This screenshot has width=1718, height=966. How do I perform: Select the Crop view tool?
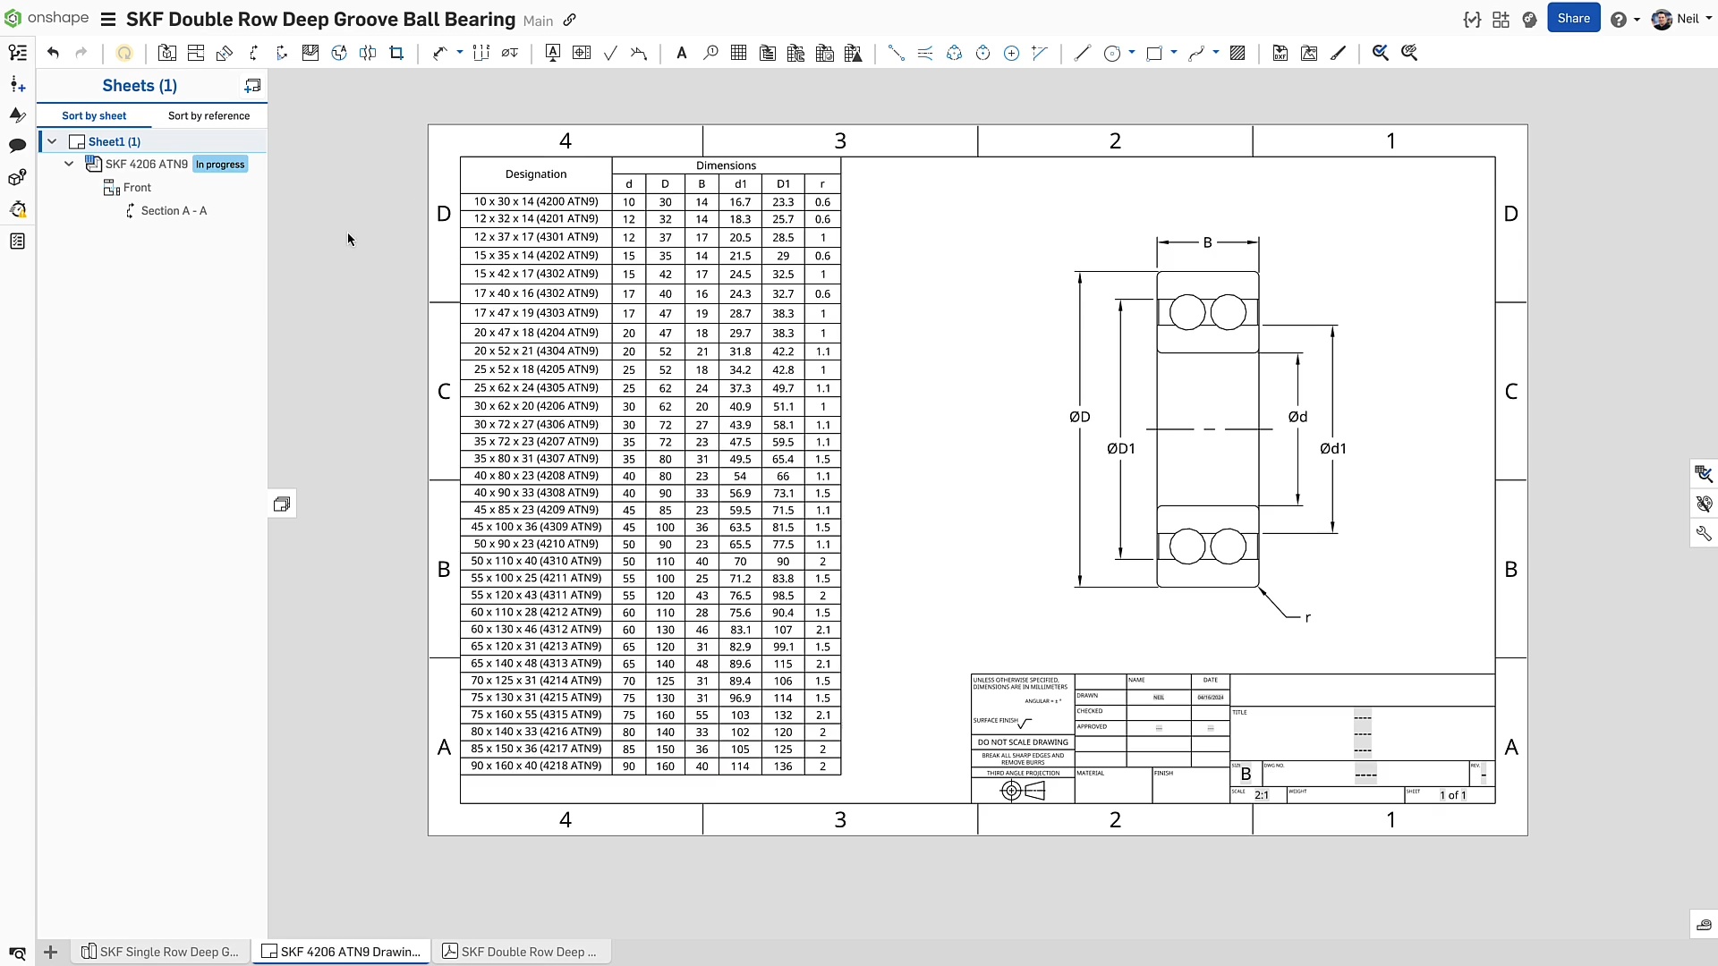(x=396, y=53)
